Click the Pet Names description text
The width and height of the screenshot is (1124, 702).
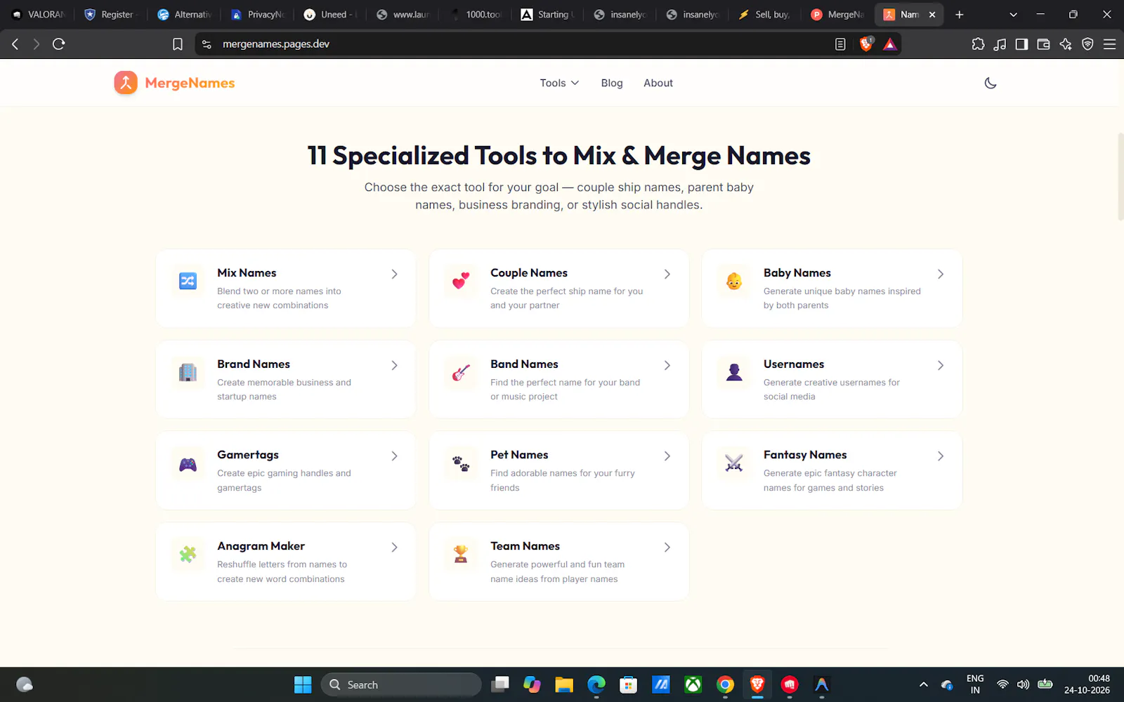[x=563, y=481]
